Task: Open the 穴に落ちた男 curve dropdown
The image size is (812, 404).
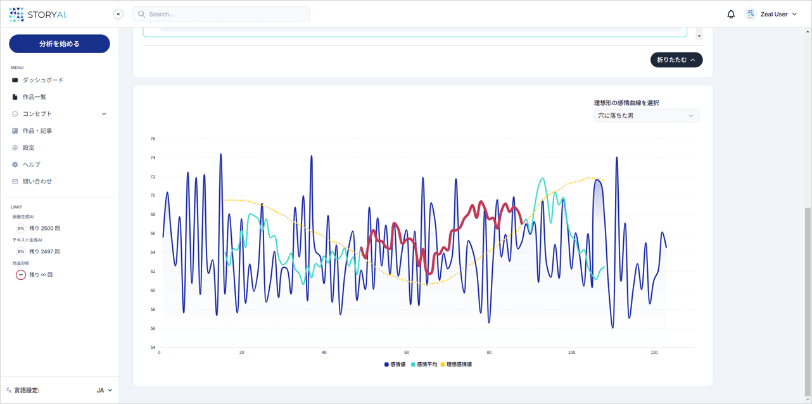Action: point(647,116)
